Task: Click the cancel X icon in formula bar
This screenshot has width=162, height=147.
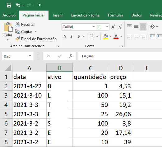Action: click(x=49, y=56)
